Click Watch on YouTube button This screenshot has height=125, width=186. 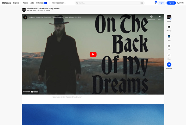point(30,92)
